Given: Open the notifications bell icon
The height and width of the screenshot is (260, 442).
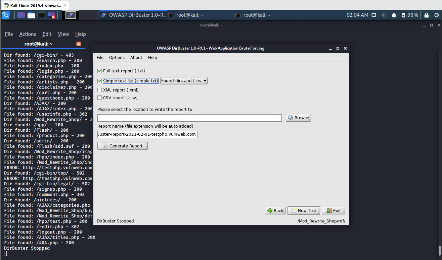Looking at the screenshot, I should pyautogui.click(x=394, y=15).
